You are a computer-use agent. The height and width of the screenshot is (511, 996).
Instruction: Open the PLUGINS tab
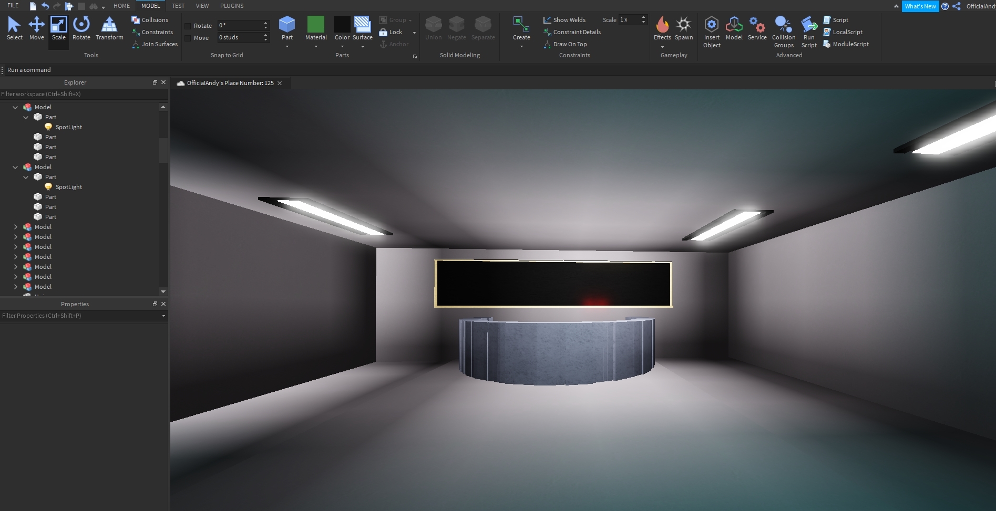pyautogui.click(x=232, y=6)
